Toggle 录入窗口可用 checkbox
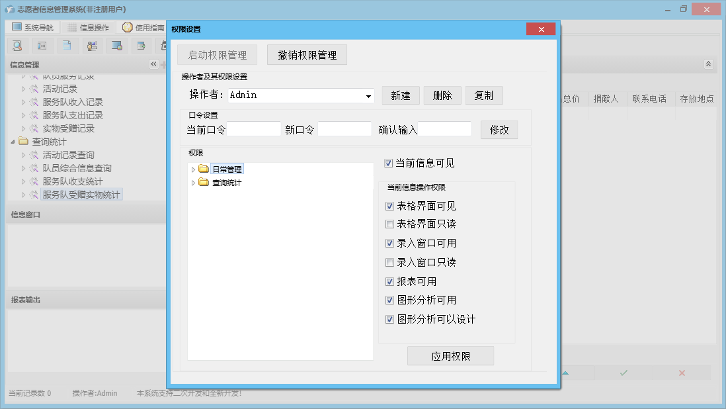Viewport: 726px width, 409px height. tap(390, 243)
